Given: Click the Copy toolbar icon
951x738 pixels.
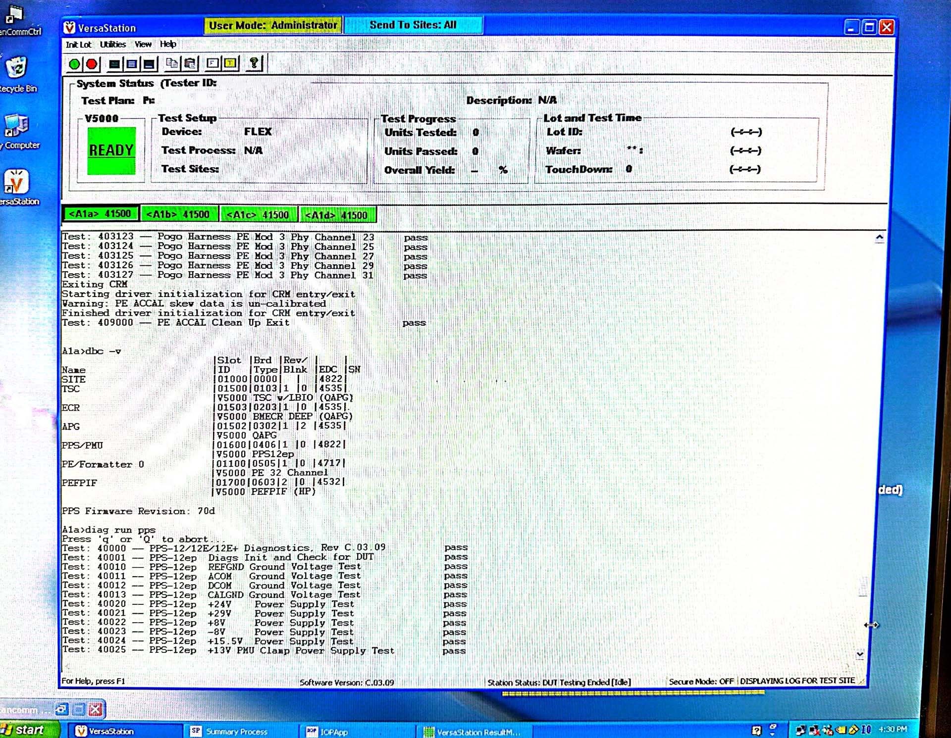Looking at the screenshot, I should coord(172,63).
